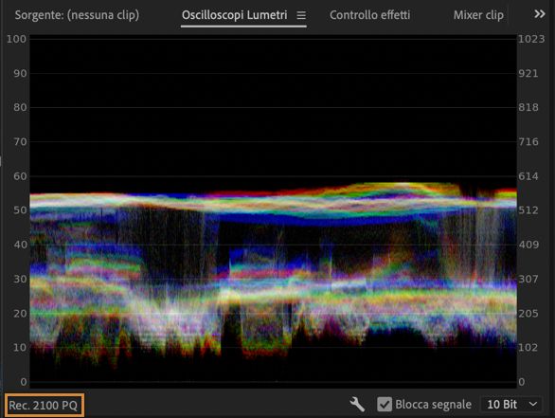This screenshot has height=418, width=555.
Task: Select the Oscilloscopi Lumetri tab
Action: pos(234,15)
